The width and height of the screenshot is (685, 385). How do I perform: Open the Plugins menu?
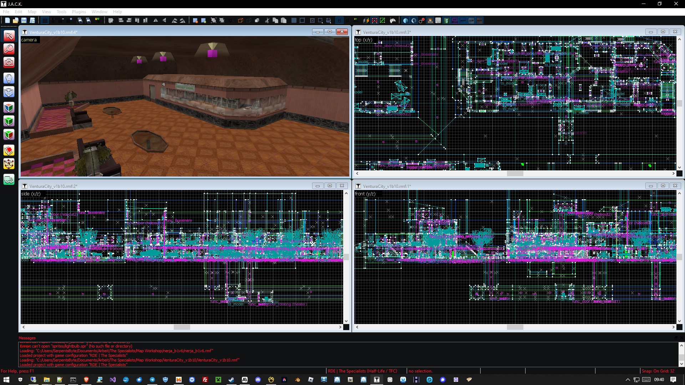(79, 12)
